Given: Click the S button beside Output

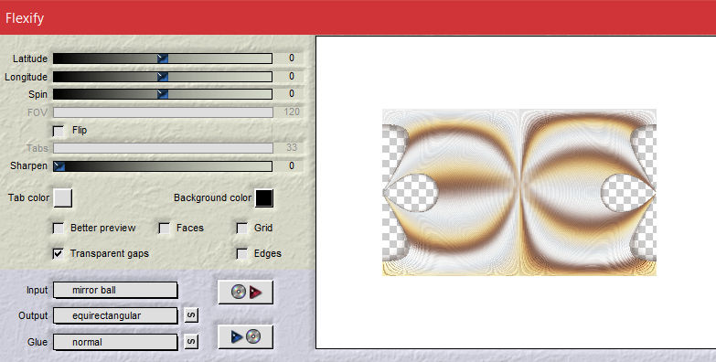Looking at the screenshot, I should point(191,315).
